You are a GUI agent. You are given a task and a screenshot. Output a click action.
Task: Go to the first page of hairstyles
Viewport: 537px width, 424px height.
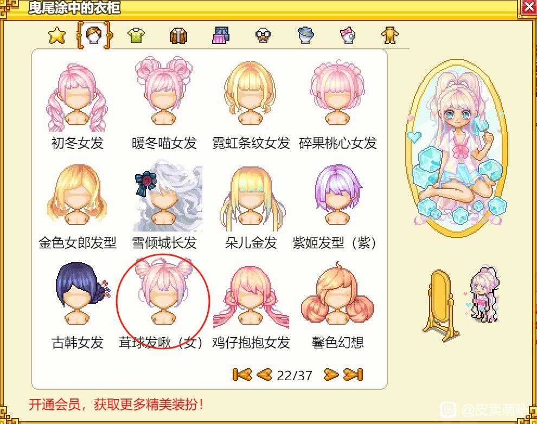click(x=242, y=375)
